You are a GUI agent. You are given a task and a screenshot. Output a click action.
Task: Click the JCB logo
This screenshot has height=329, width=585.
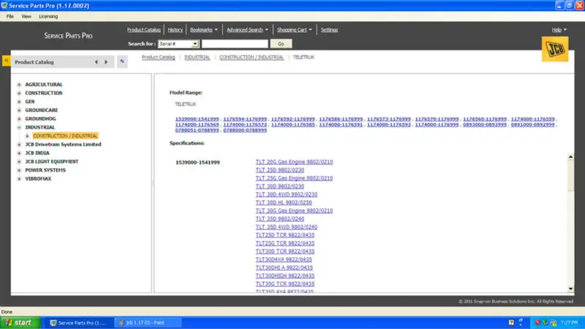(x=555, y=49)
